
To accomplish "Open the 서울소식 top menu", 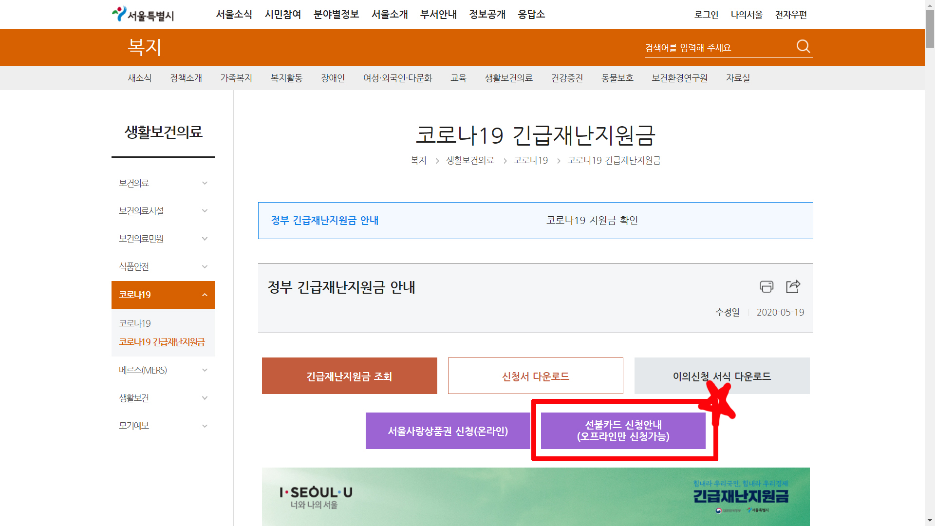I will tap(234, 15).
